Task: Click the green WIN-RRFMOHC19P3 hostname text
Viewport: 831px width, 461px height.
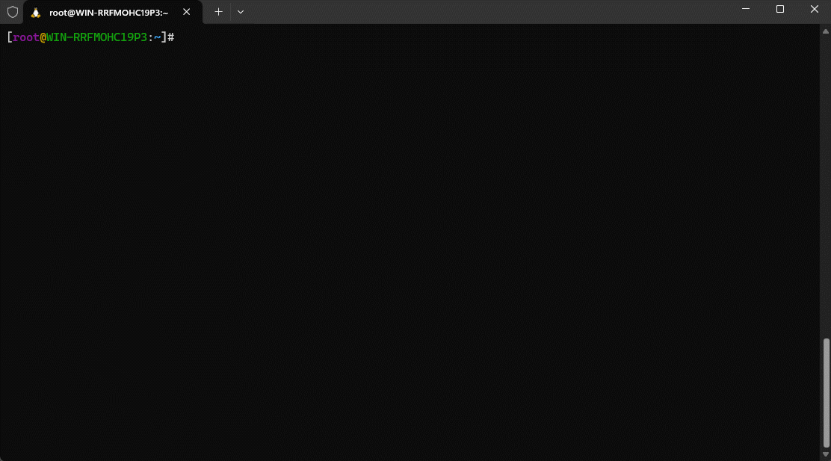Action: click(x=96, y=37)
